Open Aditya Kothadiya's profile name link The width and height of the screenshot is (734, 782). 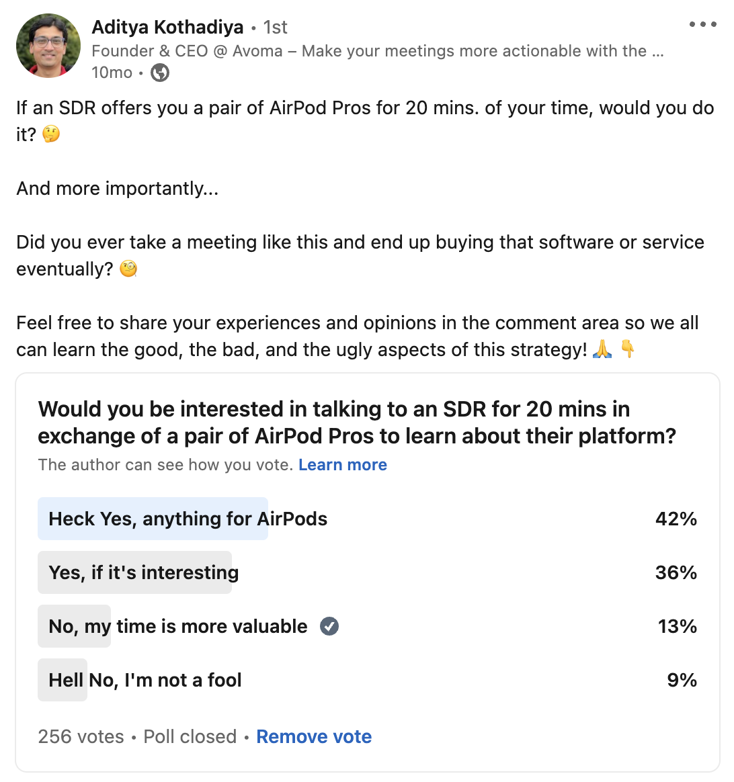click(167, 27)
